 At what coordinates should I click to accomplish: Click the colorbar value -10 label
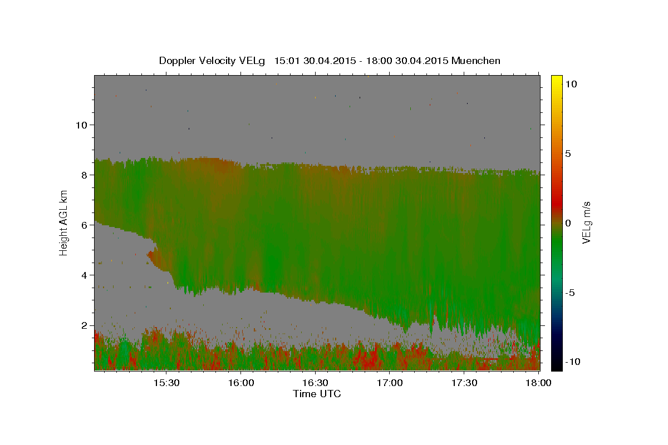point(572,362)
